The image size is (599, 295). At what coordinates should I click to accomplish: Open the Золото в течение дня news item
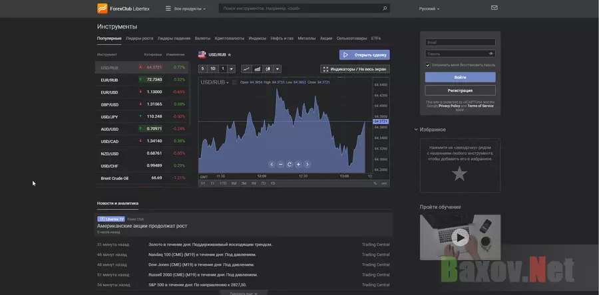coord(210,245)
